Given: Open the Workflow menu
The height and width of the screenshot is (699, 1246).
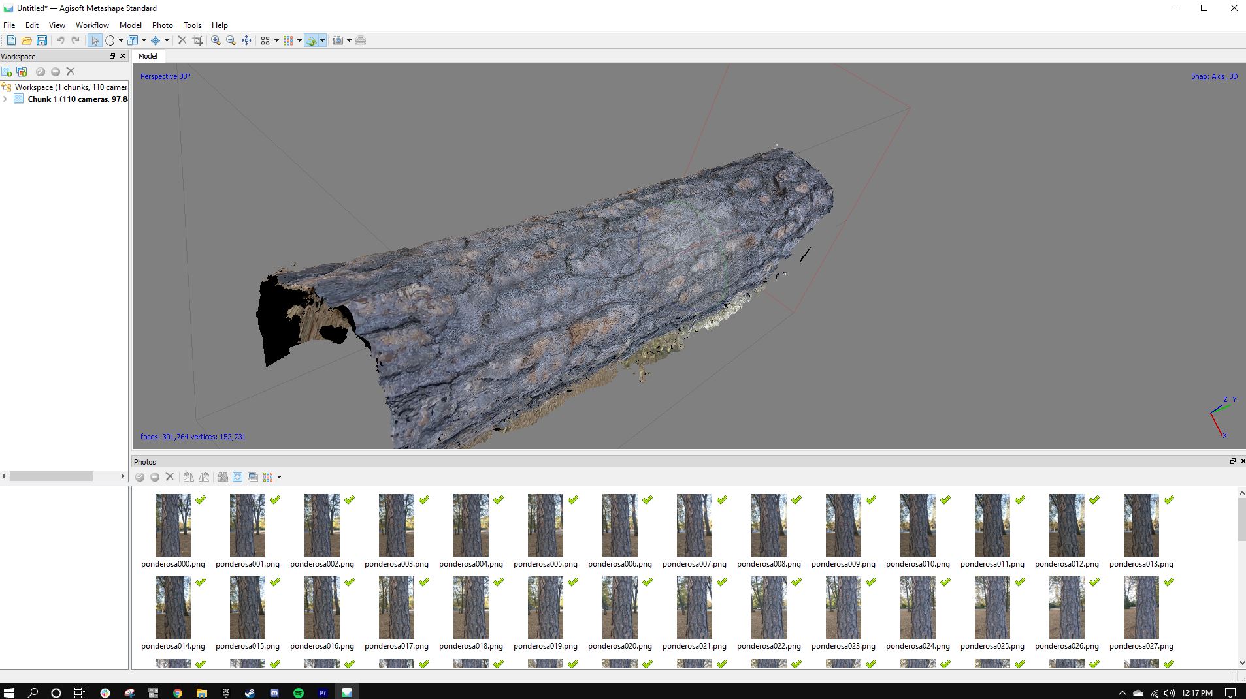Looking at the screenshot, I should coord(92,25).
